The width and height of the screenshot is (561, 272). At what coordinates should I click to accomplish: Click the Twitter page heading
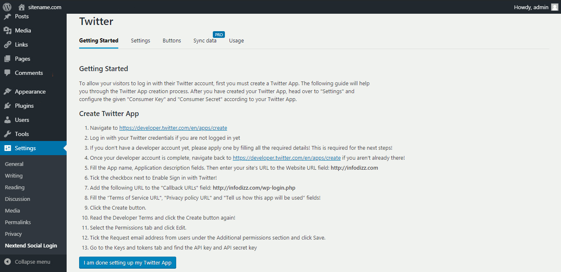tap(96, 21)
